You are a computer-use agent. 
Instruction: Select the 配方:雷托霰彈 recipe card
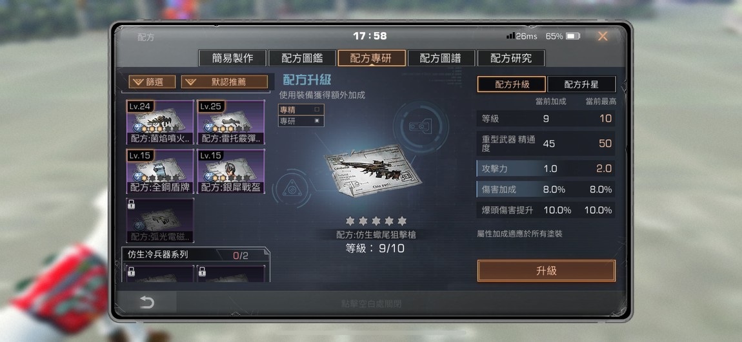[230, 122]
